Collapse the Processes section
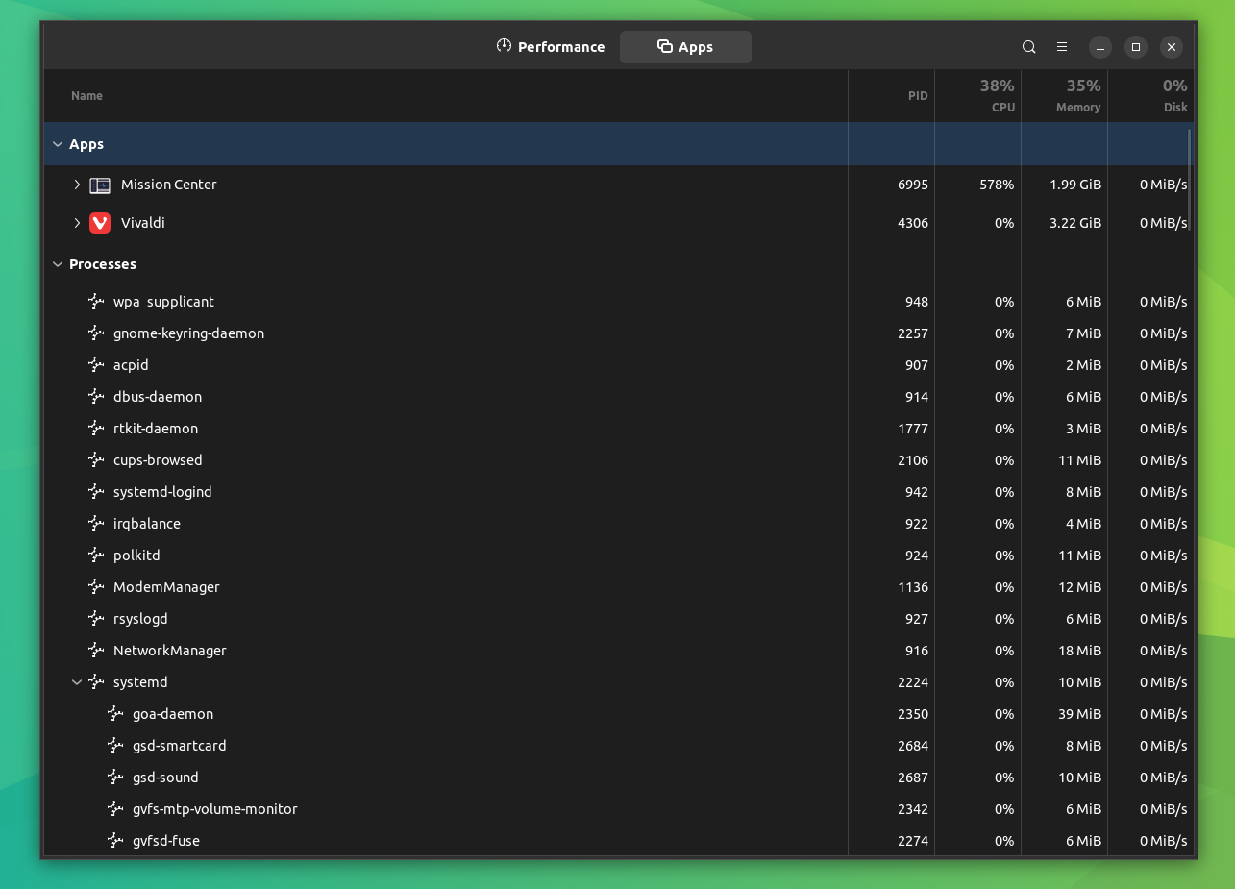Image resolution: width=1235 pixels, height=889 pixels. [58, 263]
